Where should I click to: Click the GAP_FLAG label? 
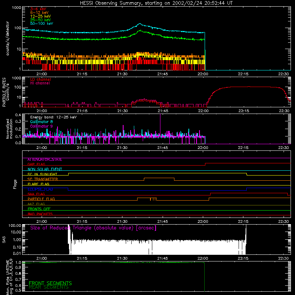[x=36, y=164]
